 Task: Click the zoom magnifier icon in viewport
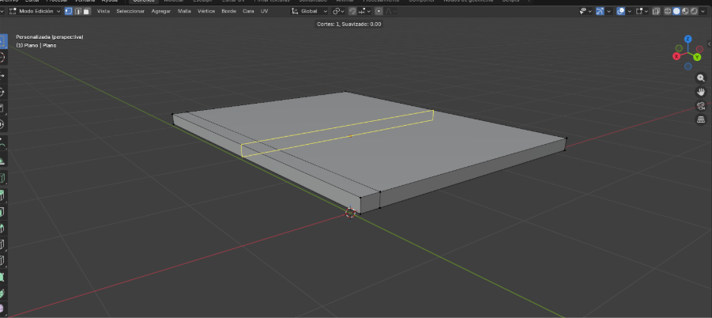coord(700,78)
